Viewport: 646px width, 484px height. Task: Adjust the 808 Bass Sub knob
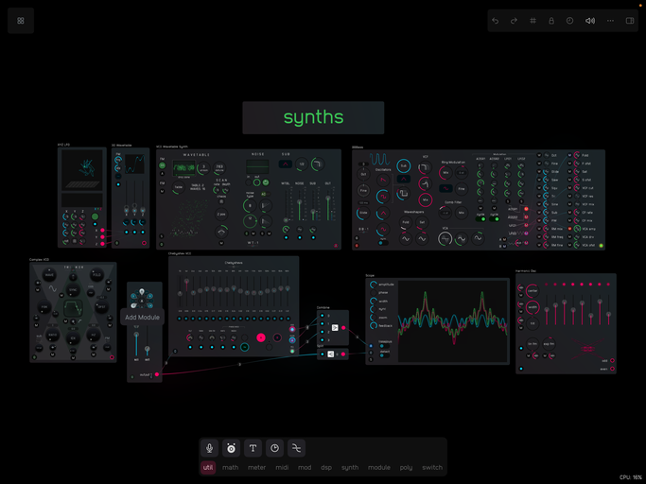(403, 166)
